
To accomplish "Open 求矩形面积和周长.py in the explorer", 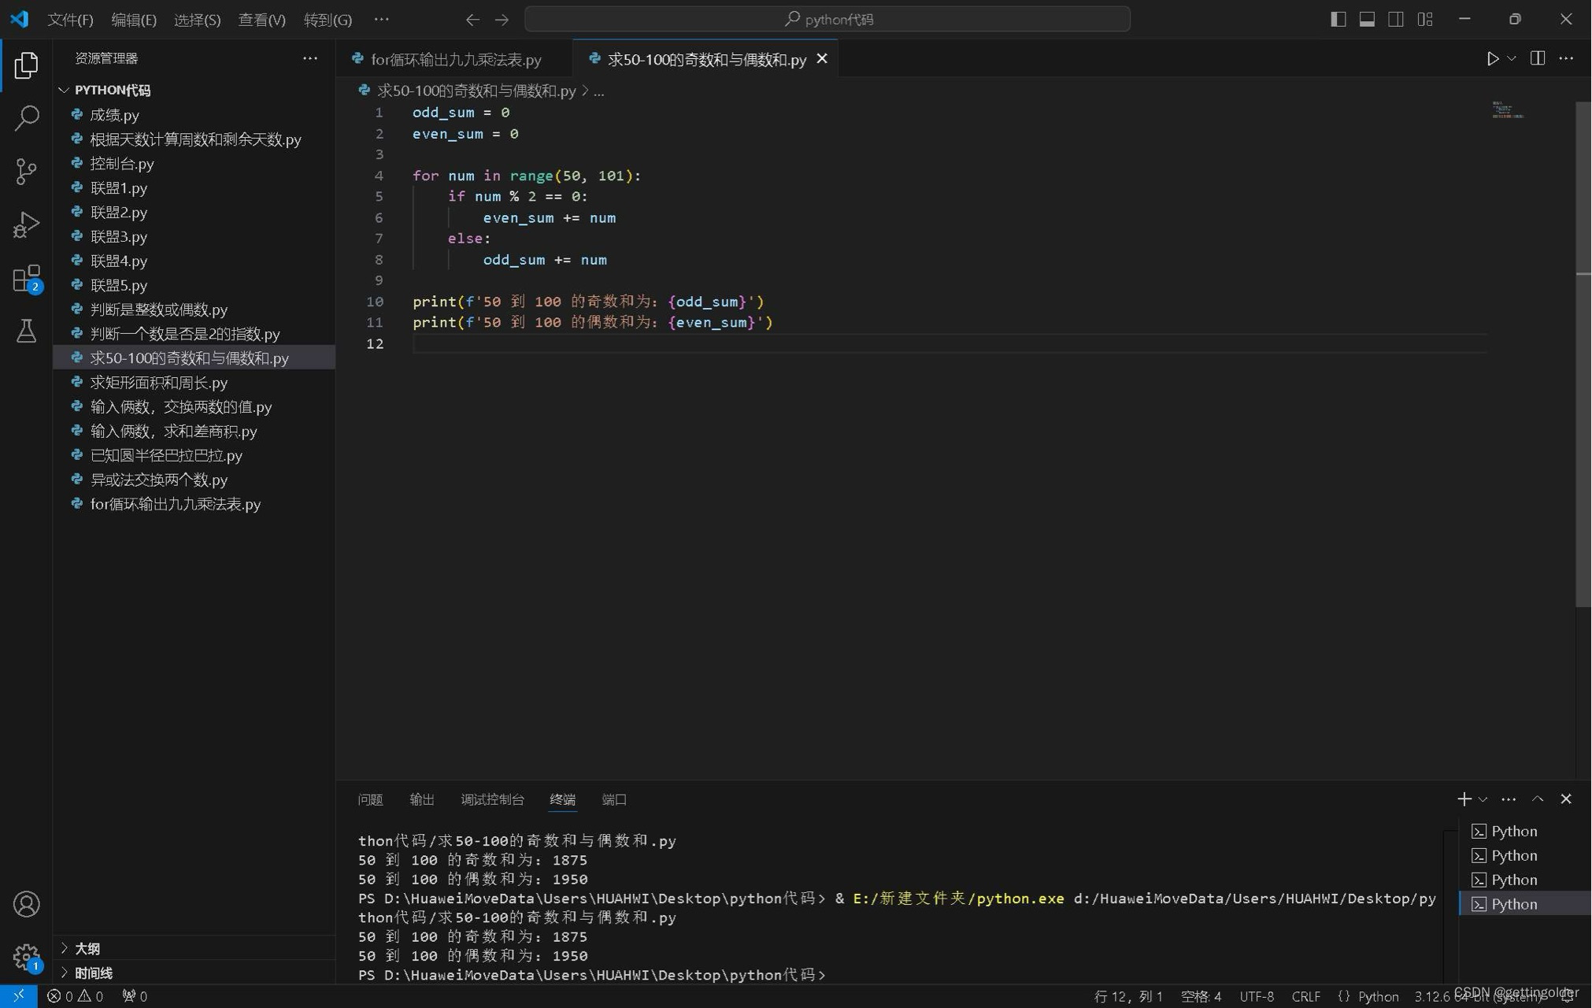I will [158, 383].
